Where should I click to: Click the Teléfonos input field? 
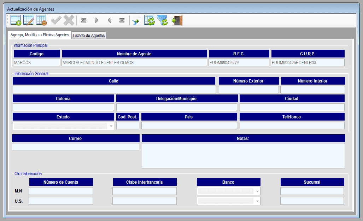tap(292, 125)
